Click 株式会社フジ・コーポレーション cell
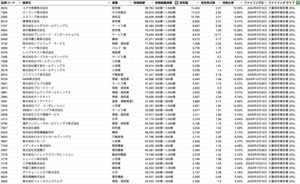 pyautogui.click(x=67, y=106)
